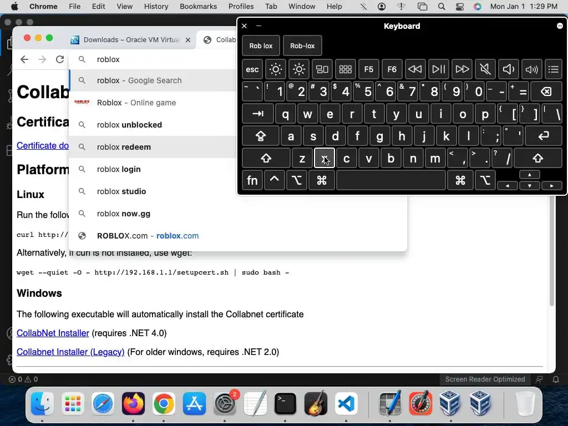Click the 'Collabnet Installer (Legacy)' link

tap(70, 352)
